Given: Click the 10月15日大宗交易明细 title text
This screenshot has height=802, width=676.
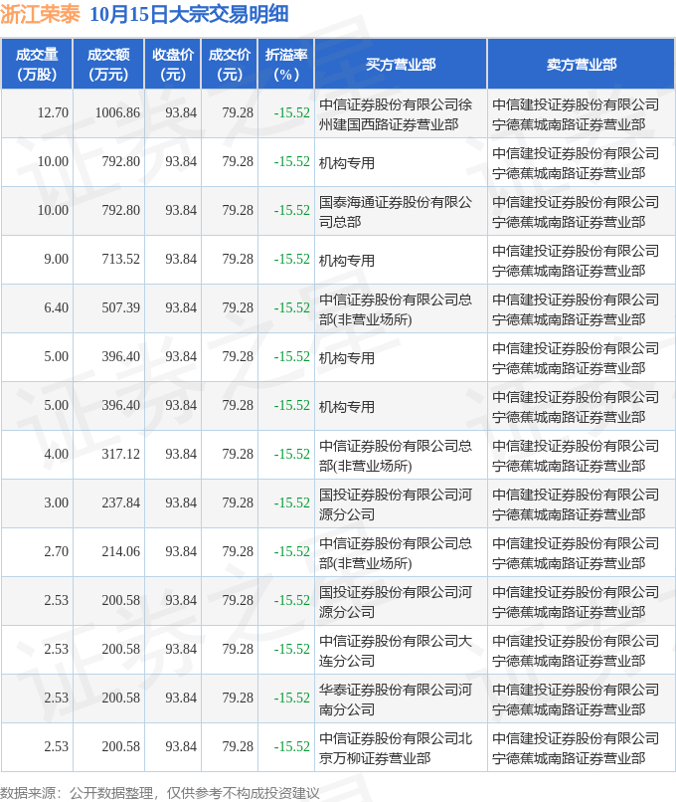Looking at the screenshot, I should tap(189, 15).
